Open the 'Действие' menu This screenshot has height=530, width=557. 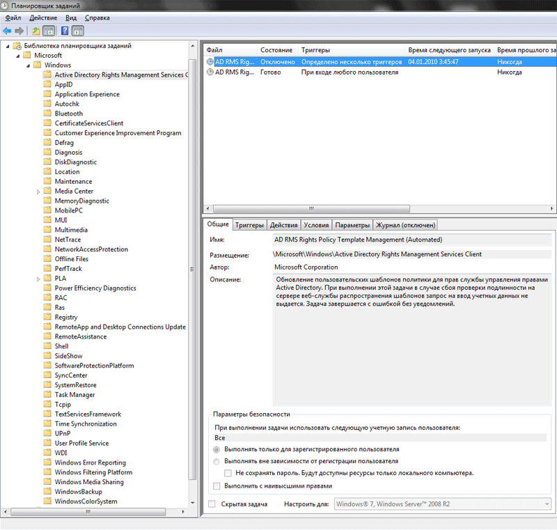pos(43,17)
